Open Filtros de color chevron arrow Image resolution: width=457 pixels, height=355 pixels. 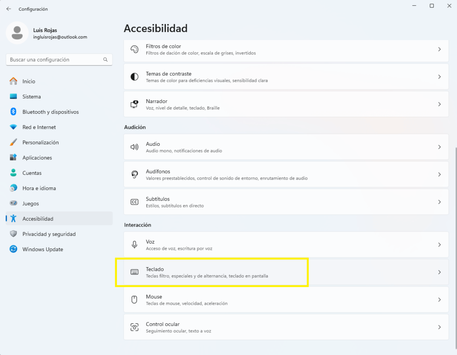pyautogui.click(x=439, y=50)
